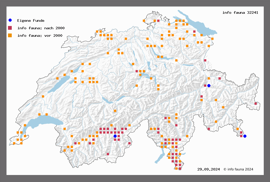Viewport: 270px width, 182px height.
Task: Click the blue dot in the northeastern Alps
Action: pos(209,85)
